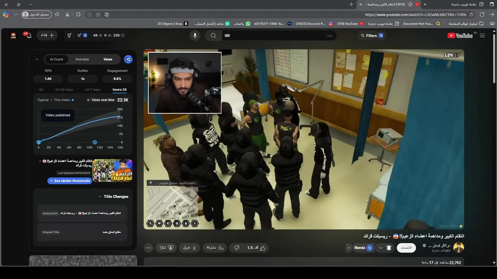The height and width of the screenshot is (279, 497).
Task: Open Edge Copilot icon
Action: [x=5, y=15]
